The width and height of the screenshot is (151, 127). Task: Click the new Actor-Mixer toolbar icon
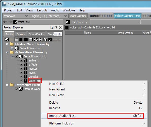pos(21,40)
